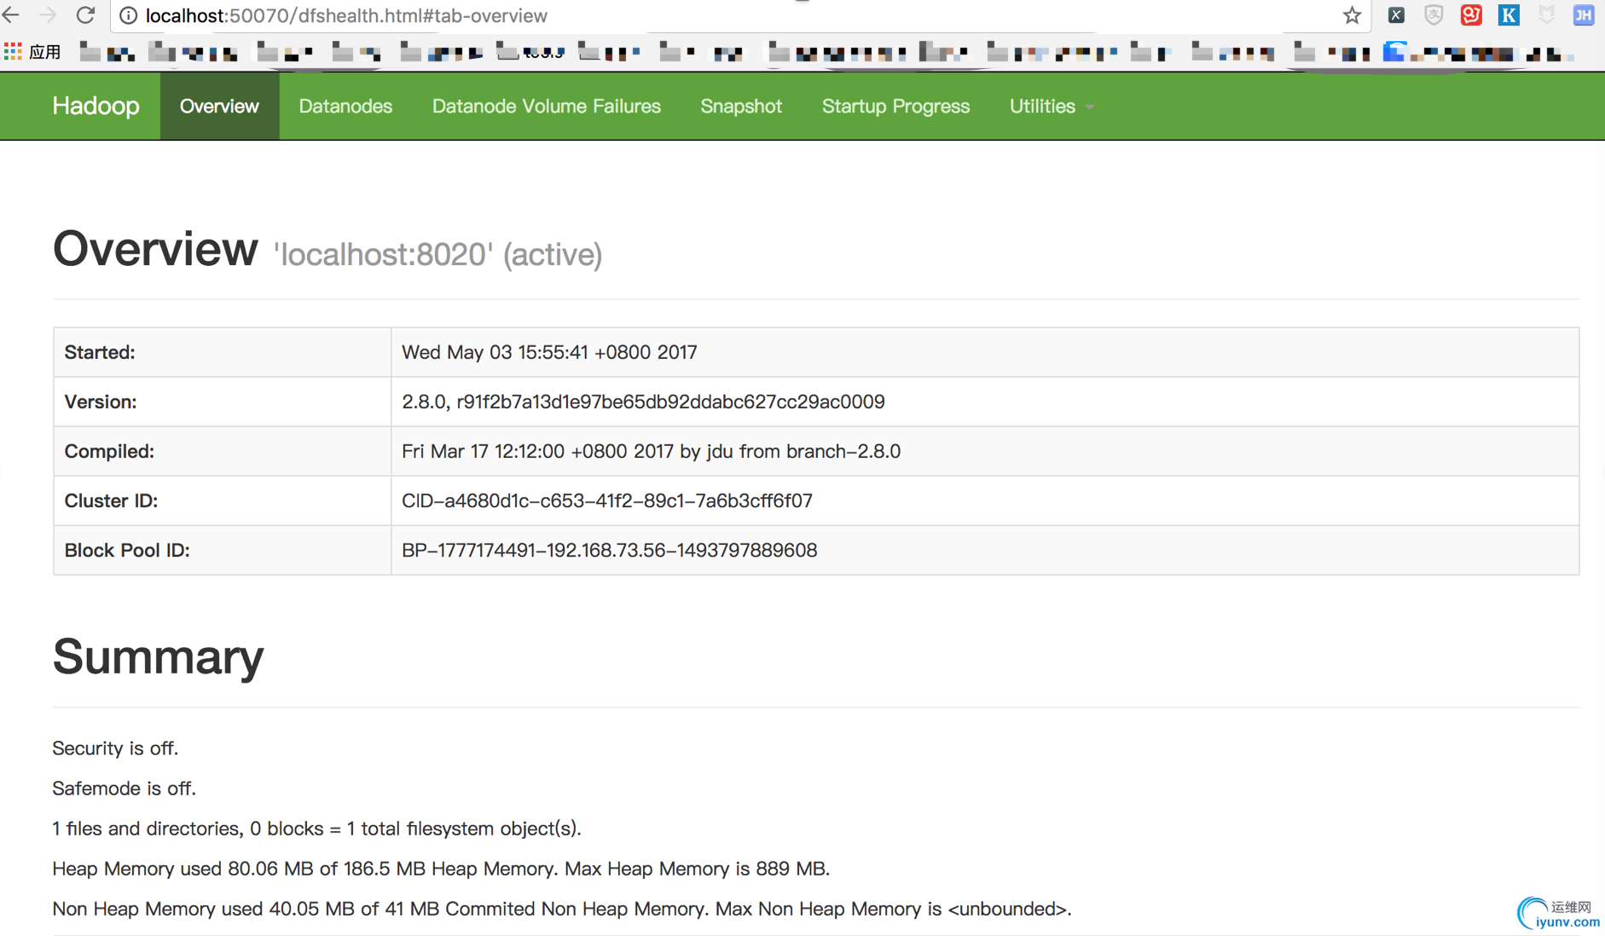Open the Datanode Volume Failures tab
1605x936 pixels.
point(547,106)
